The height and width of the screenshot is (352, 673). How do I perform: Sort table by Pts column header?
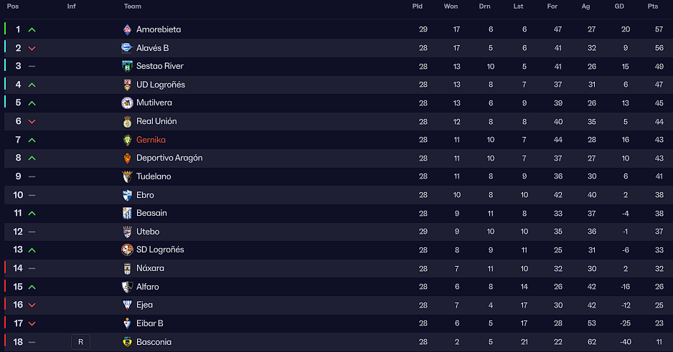[653, 6]
